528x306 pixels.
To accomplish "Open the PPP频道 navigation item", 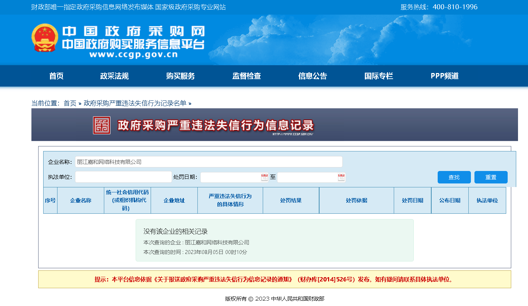I will 444,76.
